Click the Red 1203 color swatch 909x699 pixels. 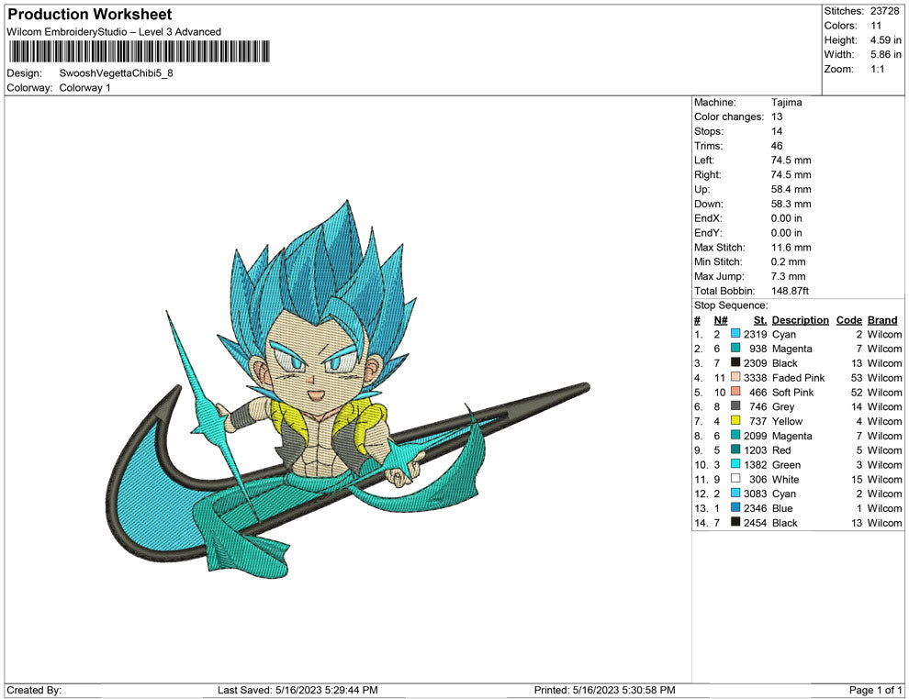pyautogui.click(x=735, y=449)
